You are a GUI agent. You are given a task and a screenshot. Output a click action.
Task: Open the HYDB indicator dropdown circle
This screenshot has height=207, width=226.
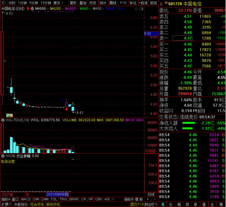click(x=3, y=156)
